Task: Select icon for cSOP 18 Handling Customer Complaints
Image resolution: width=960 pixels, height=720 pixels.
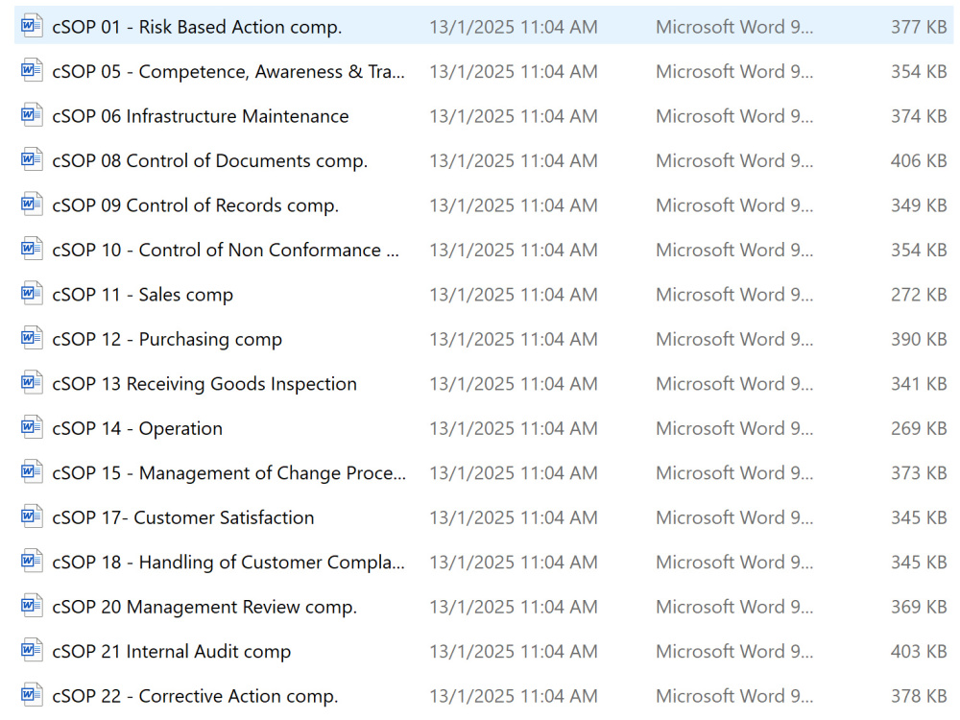Action: [x=32, y=562]
